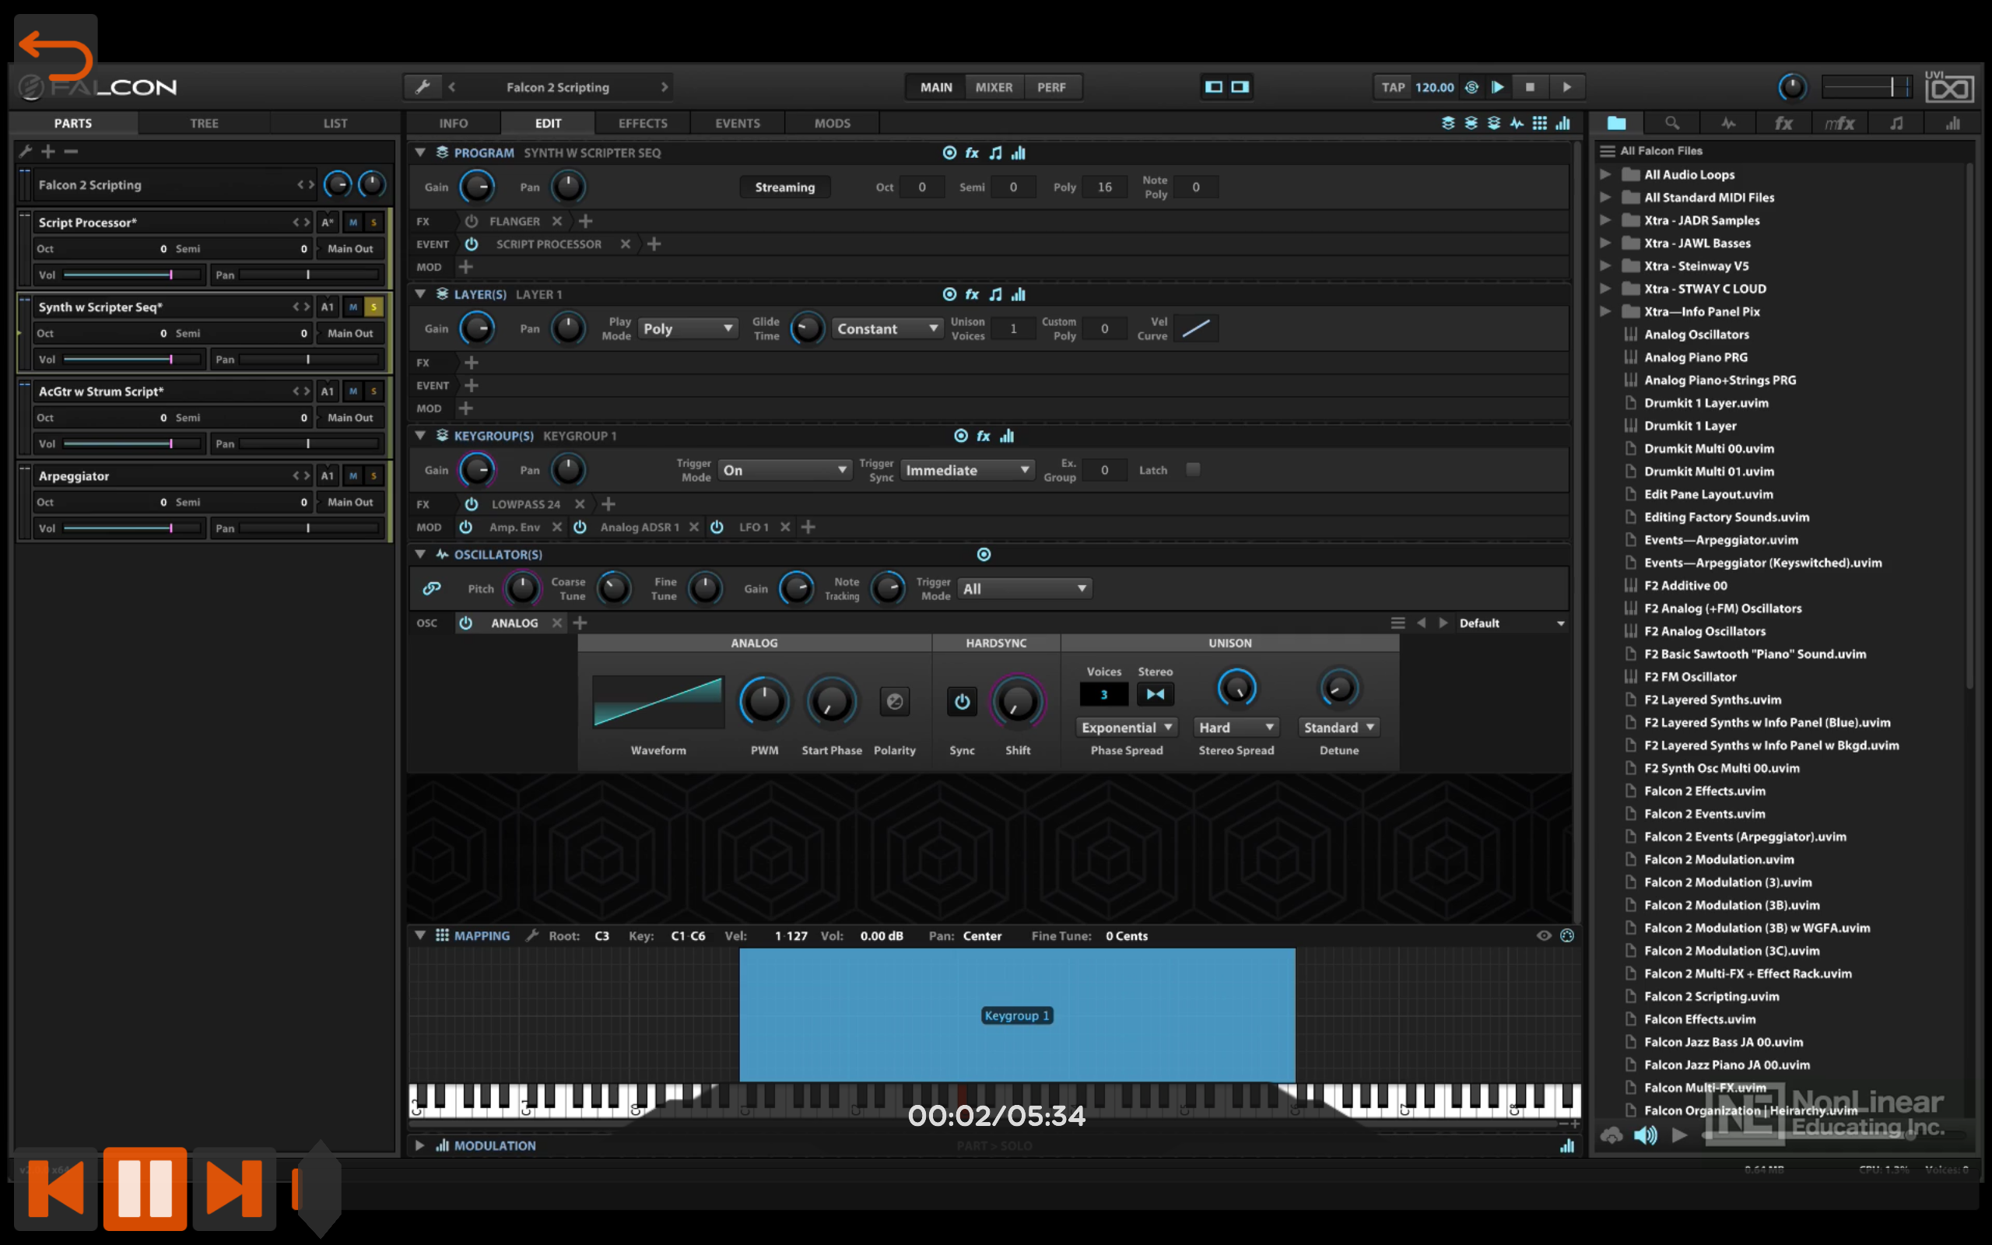
Task: Toggle the metronome icon next to tempo
Action: (1471, 86)
